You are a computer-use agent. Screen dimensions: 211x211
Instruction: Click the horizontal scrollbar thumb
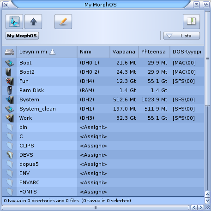coord(96,207)
